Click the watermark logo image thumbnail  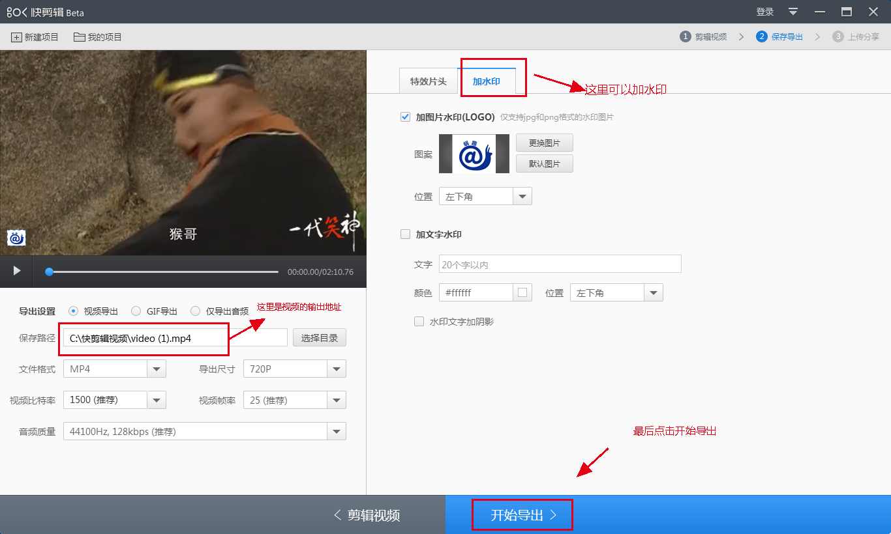pyautogui.click(x=474, y=154)
